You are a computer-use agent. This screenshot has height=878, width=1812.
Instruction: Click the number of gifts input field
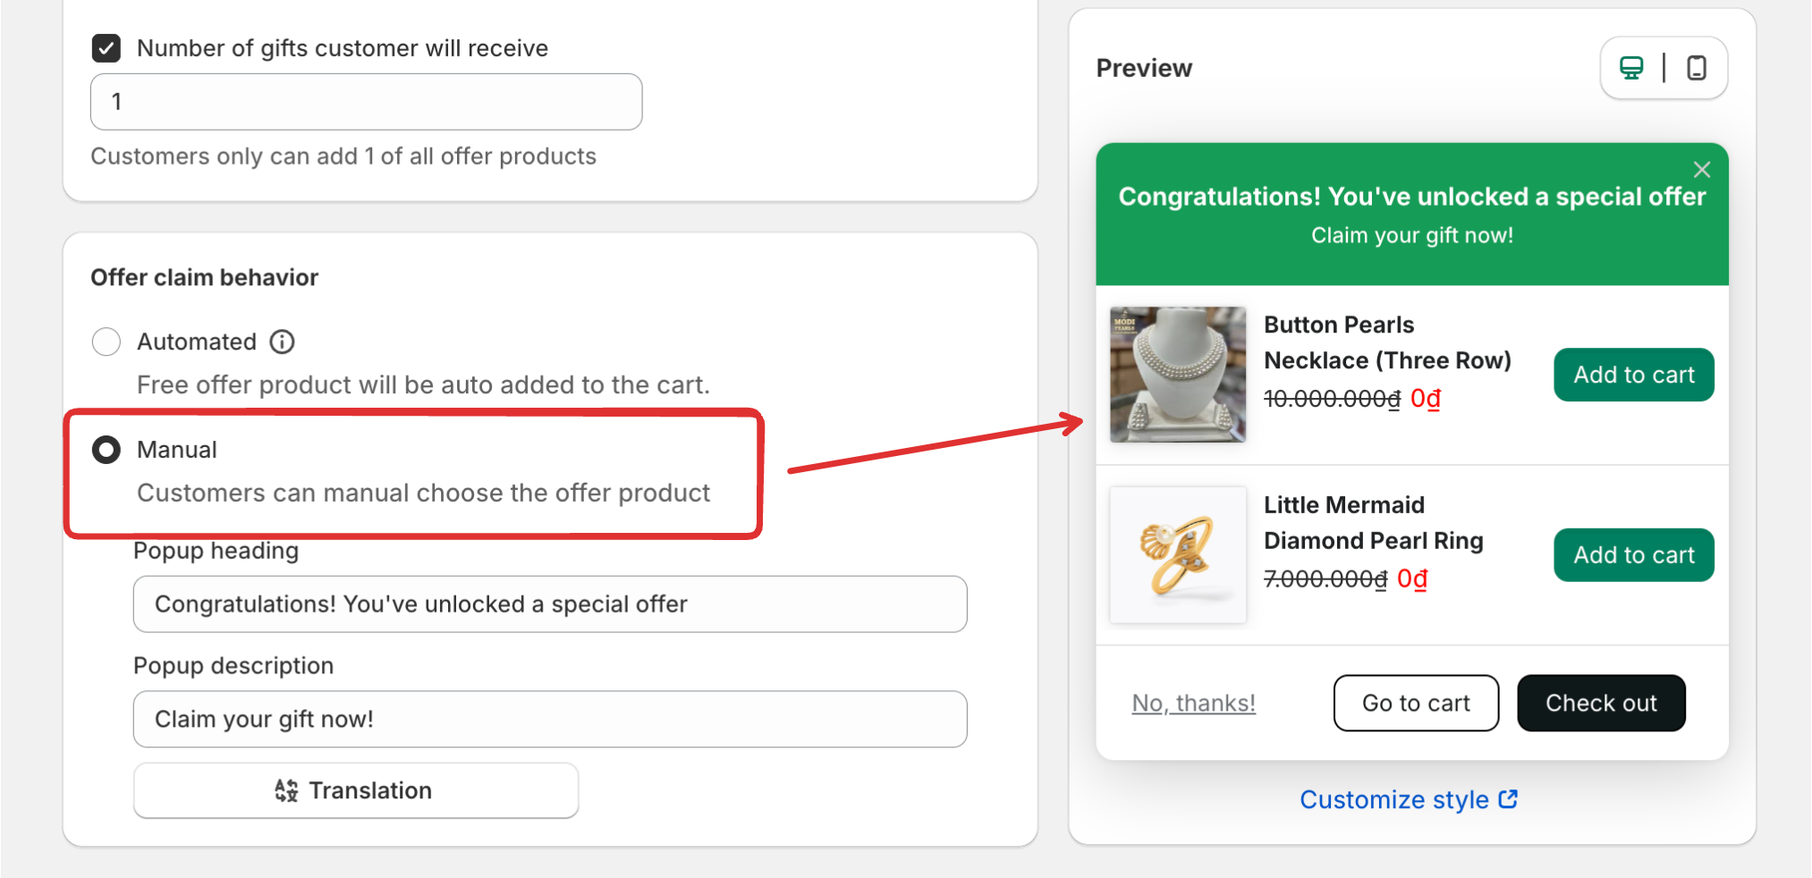366,102
